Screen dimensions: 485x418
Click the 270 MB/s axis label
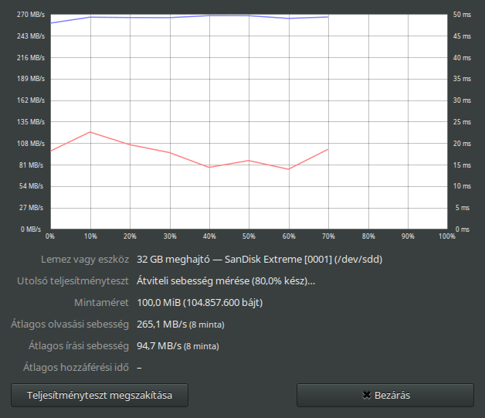31,15
